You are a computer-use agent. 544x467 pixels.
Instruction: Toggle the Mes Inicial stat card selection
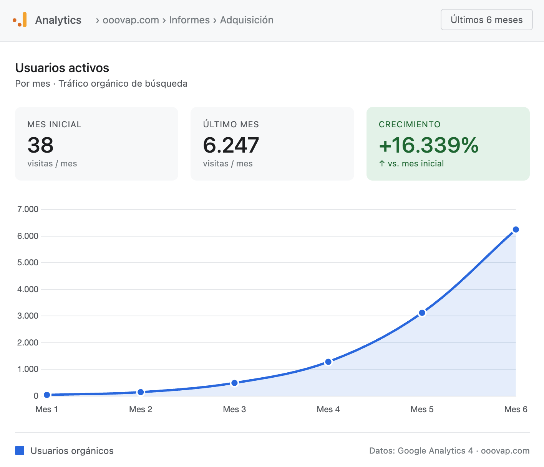[x=96, y=144]
